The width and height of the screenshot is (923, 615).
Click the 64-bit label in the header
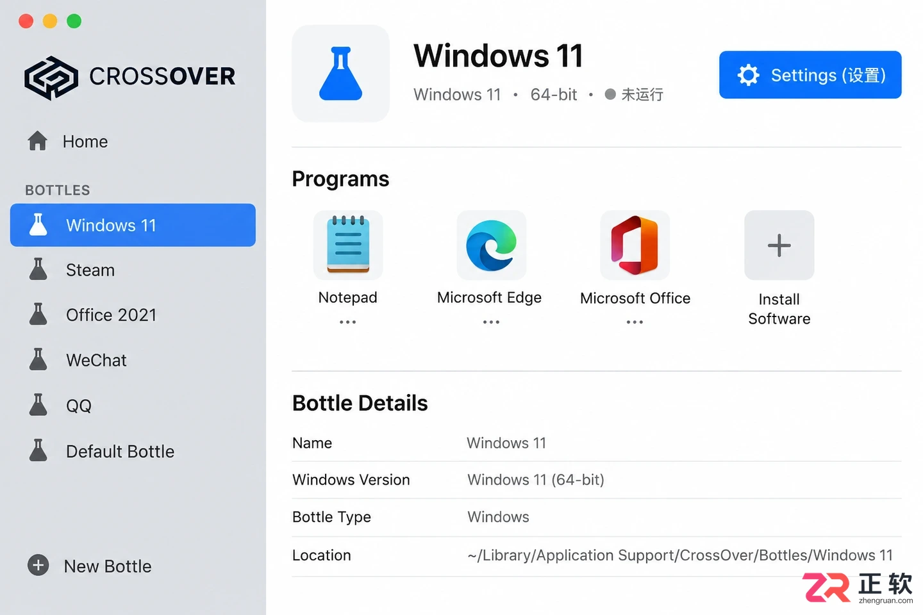pos(554,95)
